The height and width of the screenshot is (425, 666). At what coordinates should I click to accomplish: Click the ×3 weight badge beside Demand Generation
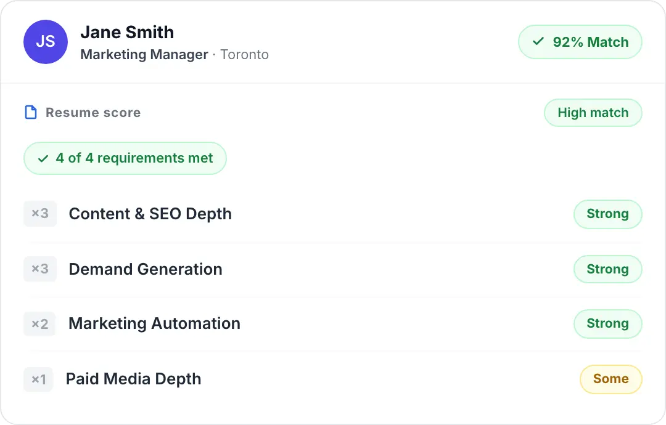pyautogui.click(x=40, y=269)
